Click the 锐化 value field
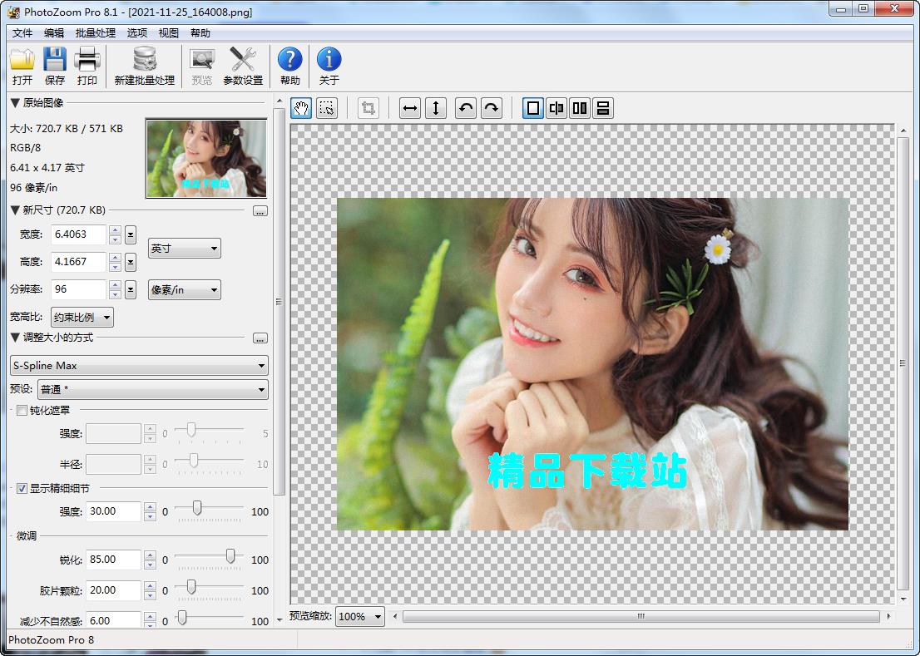The height and width of the screenshot is (656, 920). [x=113, y=560]
